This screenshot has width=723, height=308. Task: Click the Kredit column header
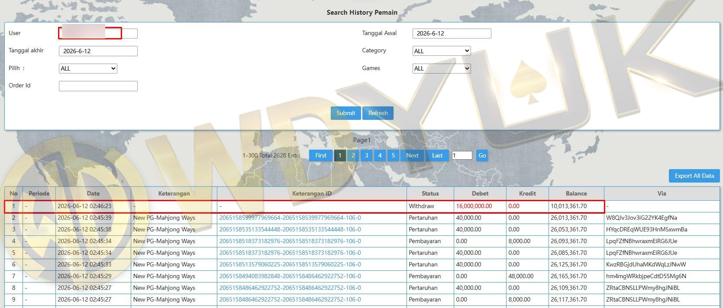(527, 193)
